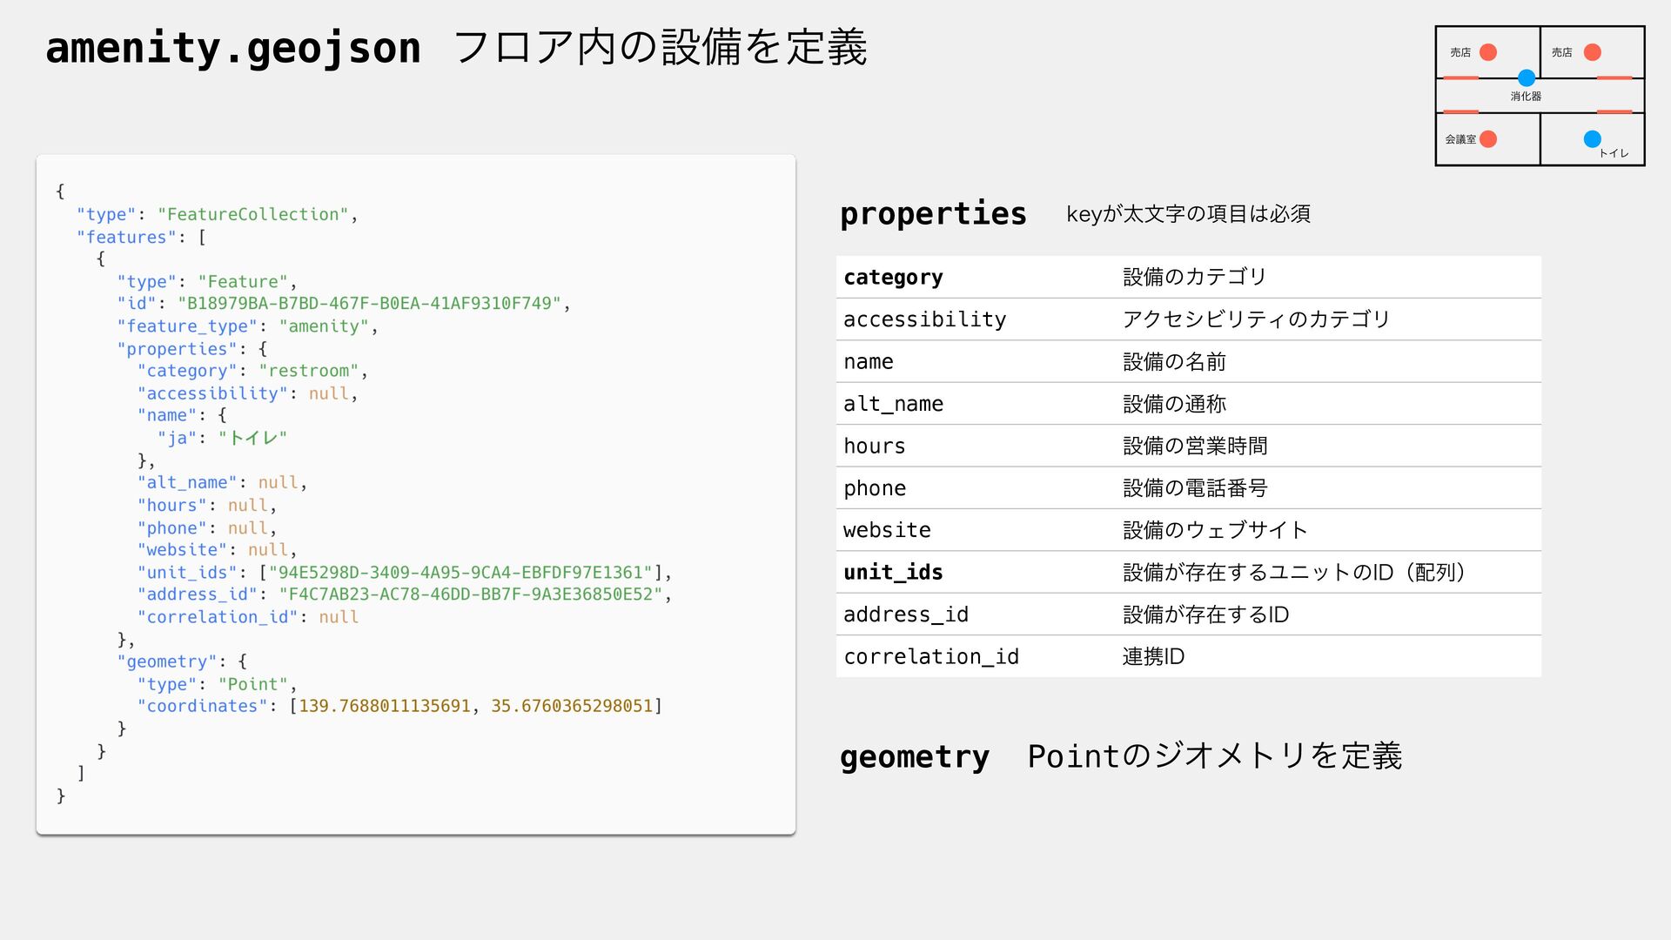1671x940 pixels.
Task: Click the description 設備が存在するID
Action: 1205,614
